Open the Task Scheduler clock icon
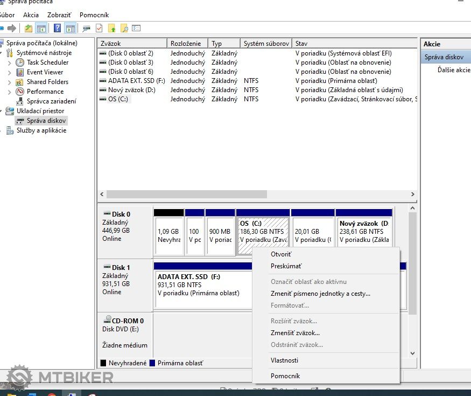This screenshot has width=471, height=396. (19, 62)
